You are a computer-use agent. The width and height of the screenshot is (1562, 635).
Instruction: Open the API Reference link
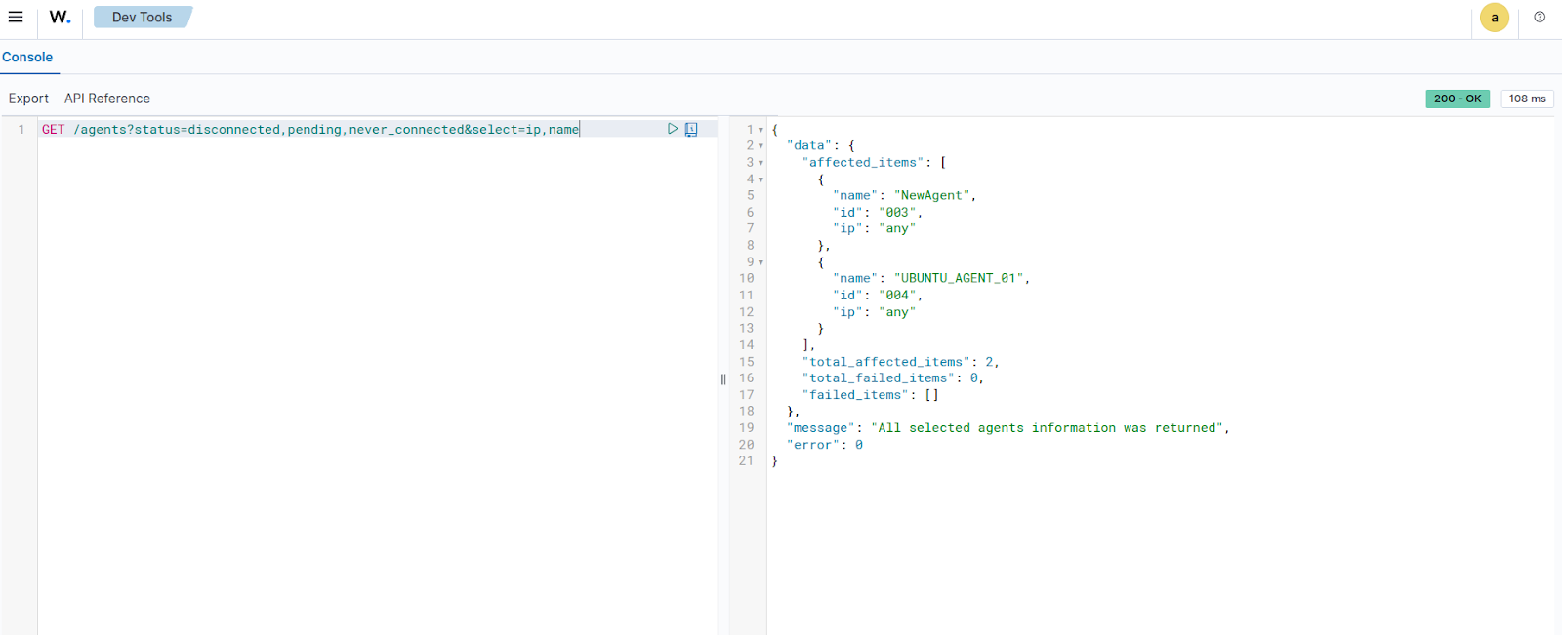107,99
